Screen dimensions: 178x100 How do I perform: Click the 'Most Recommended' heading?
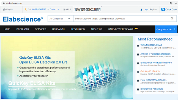pos(155,39)
